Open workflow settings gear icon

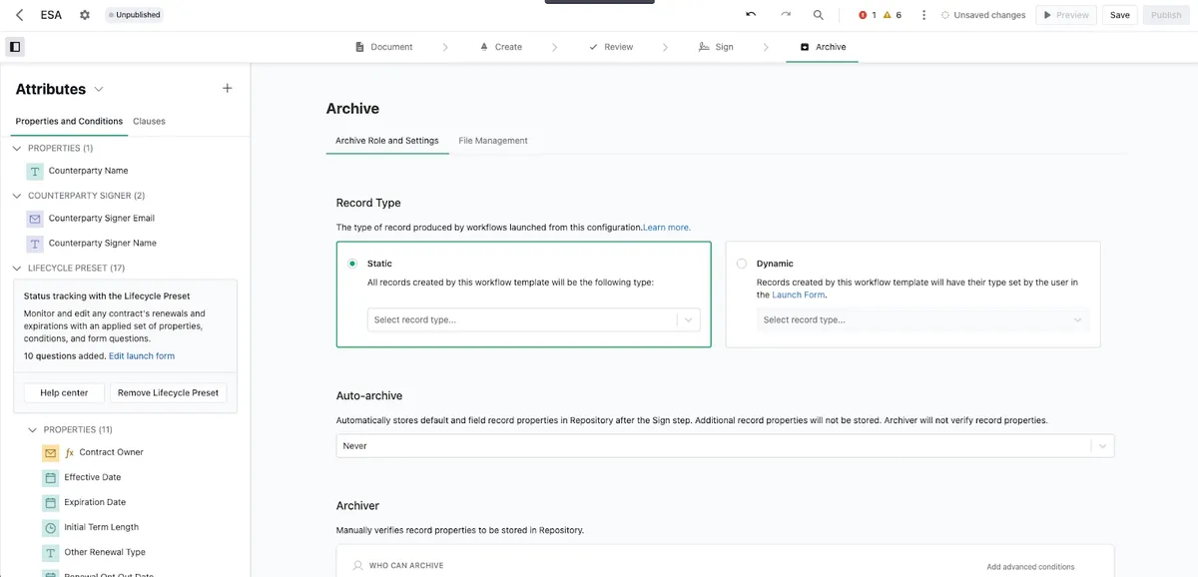[84, 15]
